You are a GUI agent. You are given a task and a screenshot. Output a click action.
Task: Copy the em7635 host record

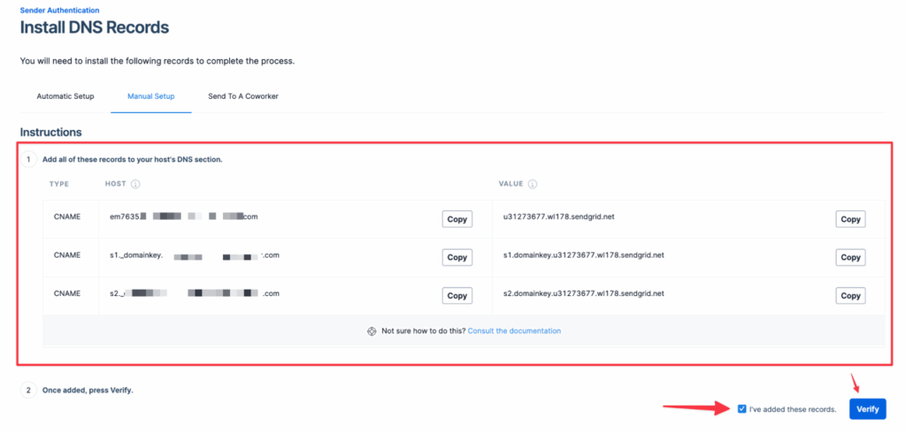point(457,220)
